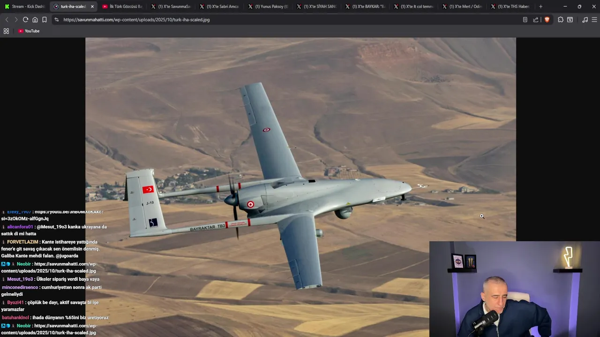Share this page using the share icon
The height and width of the screenshot is (337, 600).
pos(536,20)
